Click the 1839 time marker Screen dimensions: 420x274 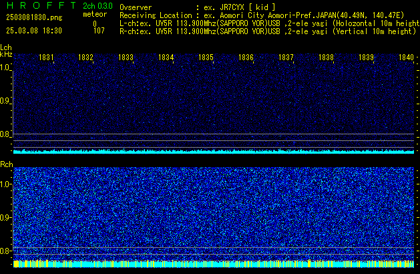(x=366, y=57)
